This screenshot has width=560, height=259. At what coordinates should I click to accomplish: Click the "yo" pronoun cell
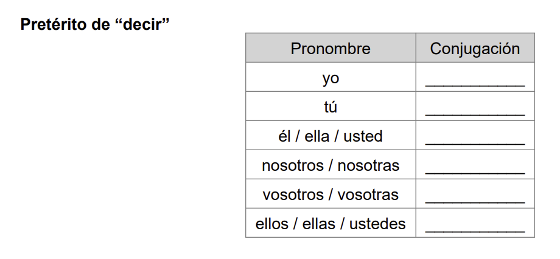click(331, 78)
